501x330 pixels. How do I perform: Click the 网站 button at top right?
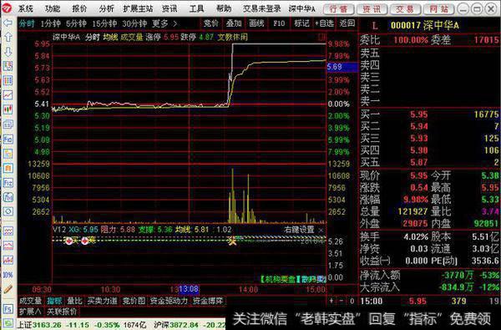click(438, 9)
